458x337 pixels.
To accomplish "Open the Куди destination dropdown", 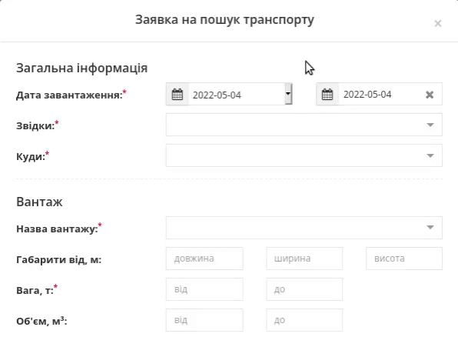I will [304, 155].
